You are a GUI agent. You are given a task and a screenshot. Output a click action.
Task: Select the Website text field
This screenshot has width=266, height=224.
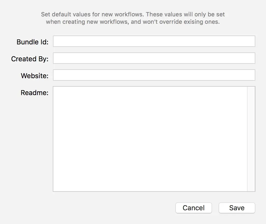click(154, 75)
